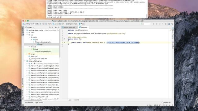Select pom.xml in project tree
This screenshot has height=111, width=198.
[33, 56]
